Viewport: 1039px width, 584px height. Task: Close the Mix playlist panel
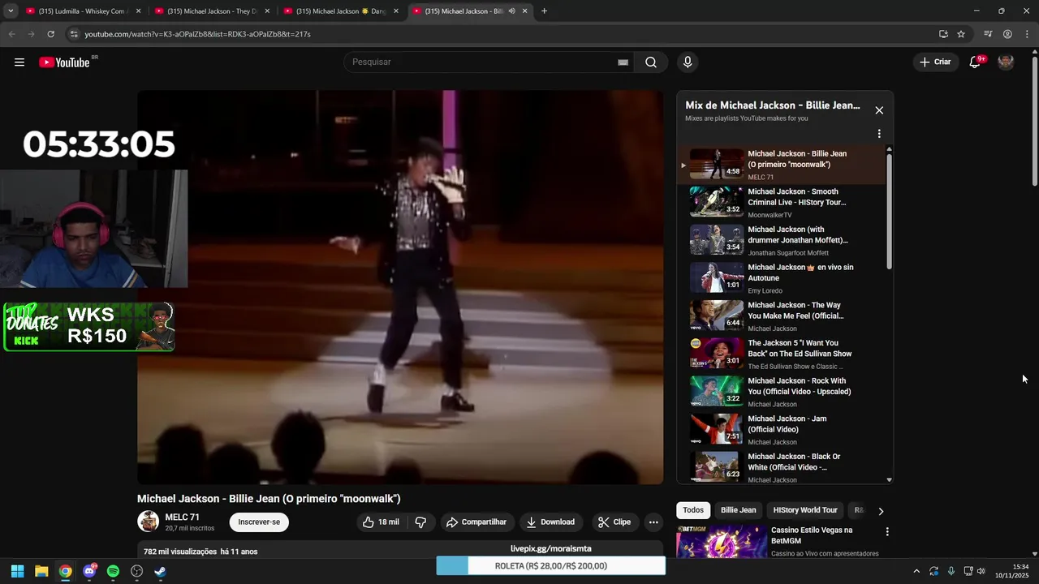pyautogui.click(x=879, y=110)
